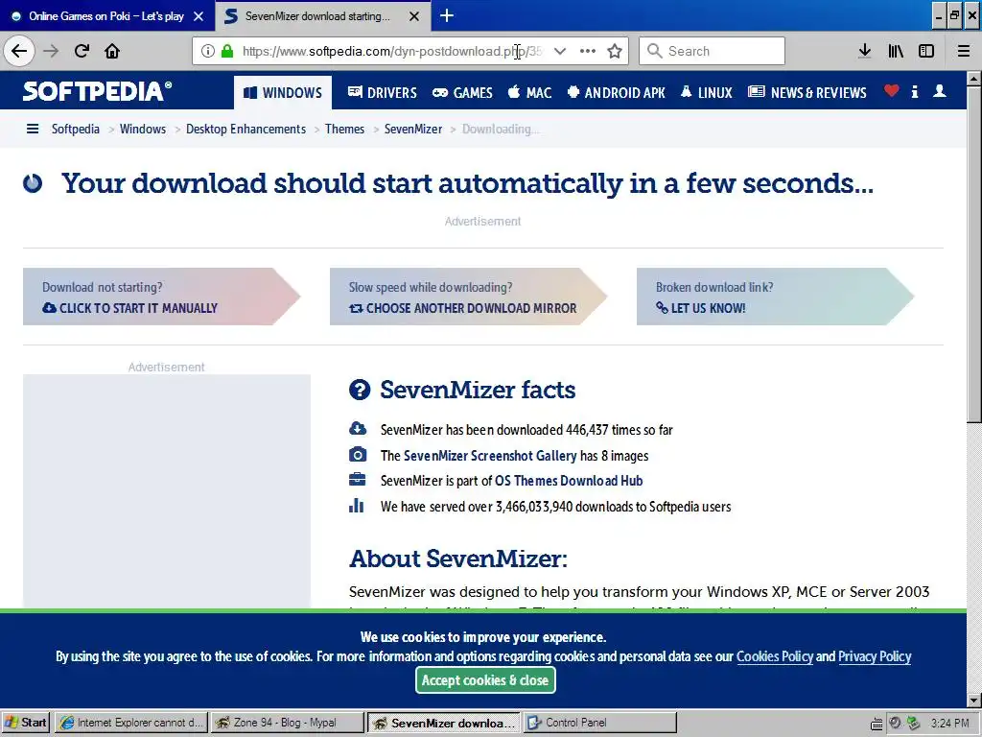
Task: Click the Softpedia logo
Action: pos(97,91)
